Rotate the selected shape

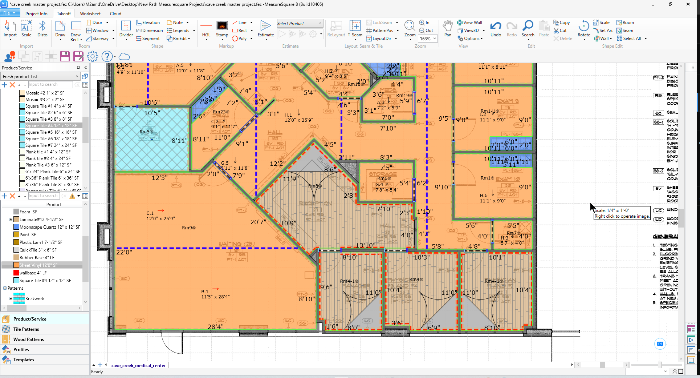583,29
